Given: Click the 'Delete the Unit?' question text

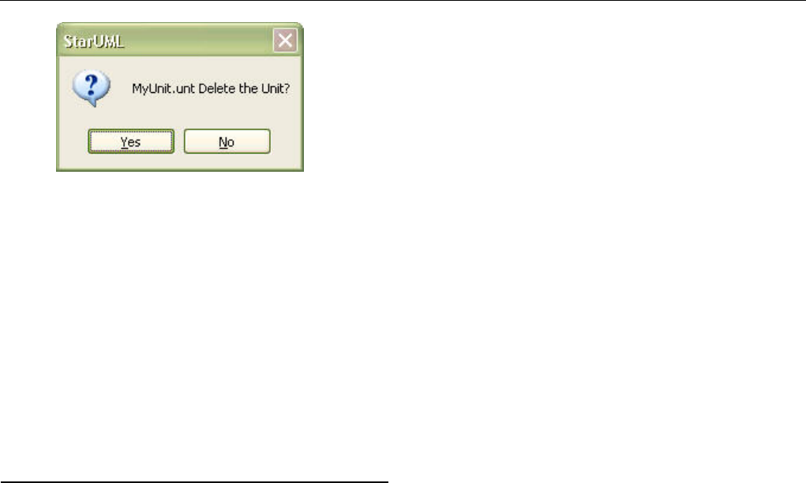Looking at the screenshot, I should click(244, 88).
